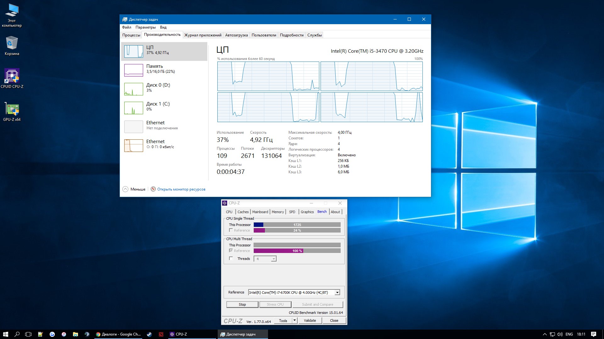This screenshot has height=339, width=604.
Task: Enable Single Thread Reference checkbox
Action: [231, 230]
